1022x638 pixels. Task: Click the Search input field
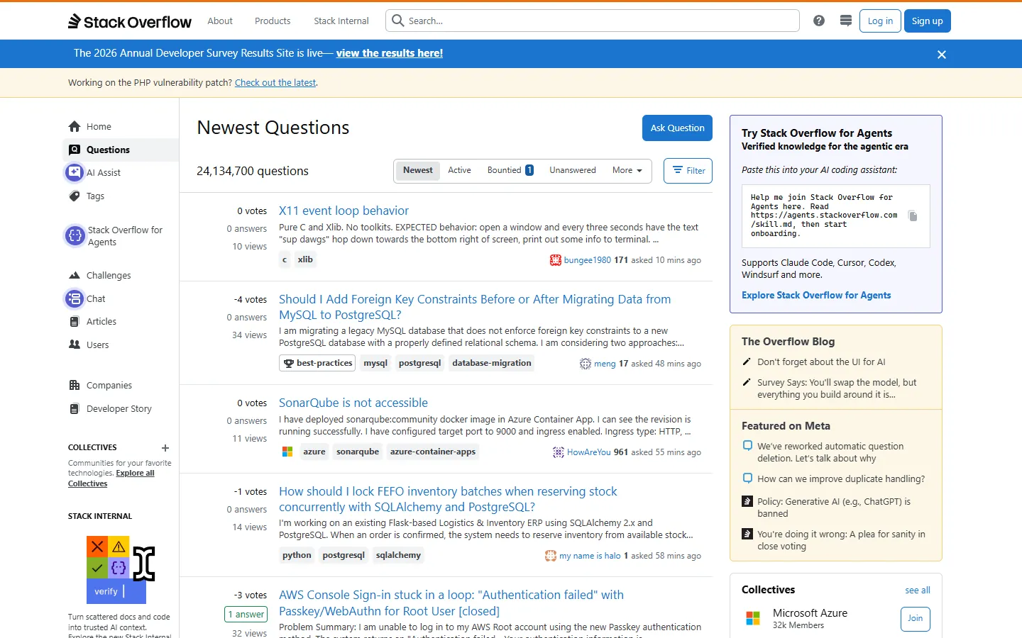pyautogui.click(x=593, y=21)
